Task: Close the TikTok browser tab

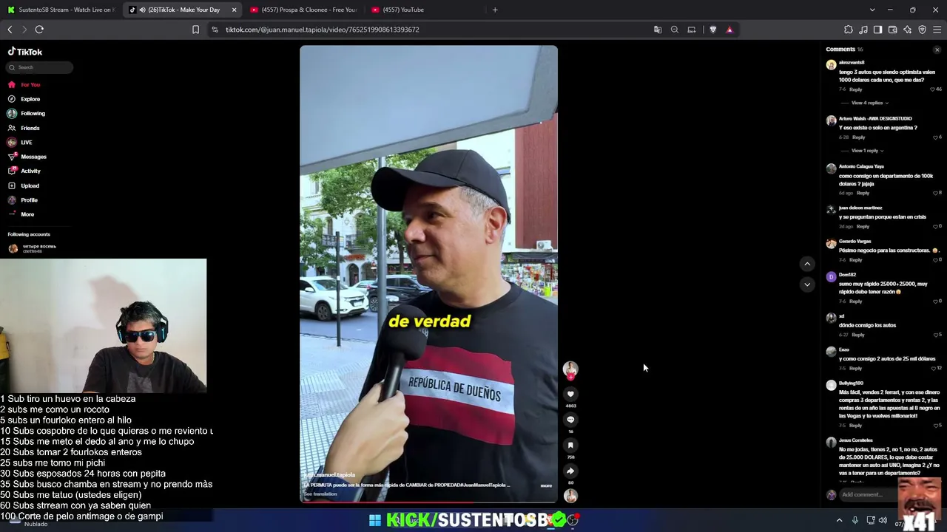Action: (234, 10)
